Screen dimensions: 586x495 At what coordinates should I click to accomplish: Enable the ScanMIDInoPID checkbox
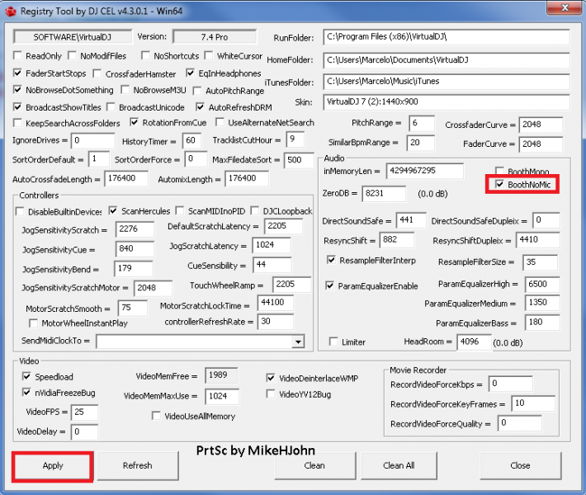[180, 210]
